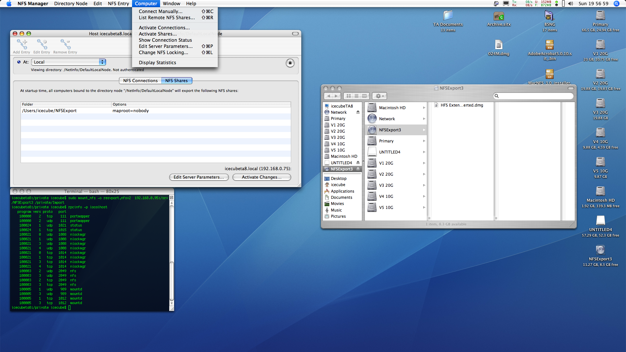Switch Finder to column view
Screen dimensions: 626x352
tap(365, 96)
